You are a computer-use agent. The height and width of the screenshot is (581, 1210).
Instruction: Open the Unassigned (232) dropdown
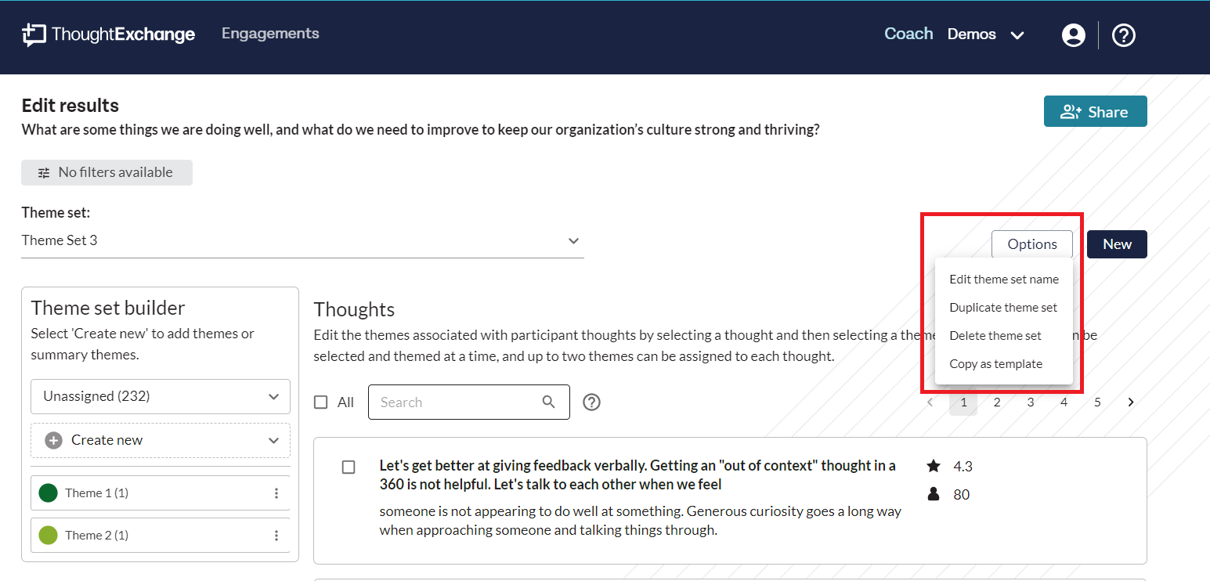click(x=161, y=396)
